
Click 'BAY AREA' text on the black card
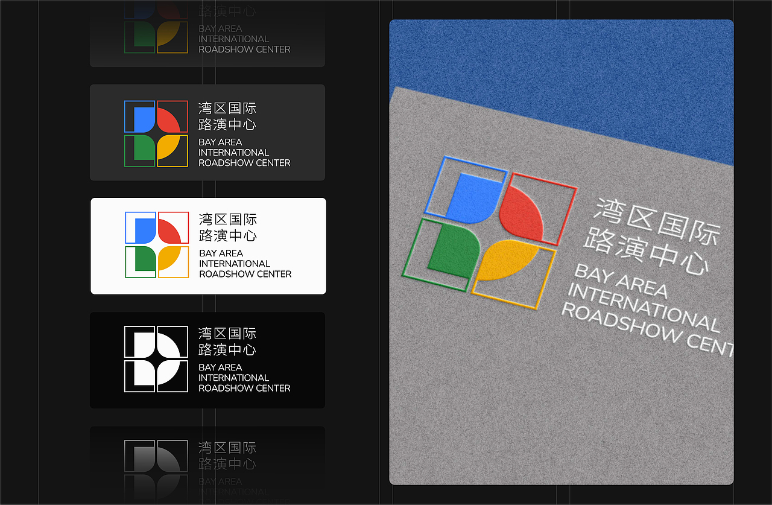(x=221, y=367)
